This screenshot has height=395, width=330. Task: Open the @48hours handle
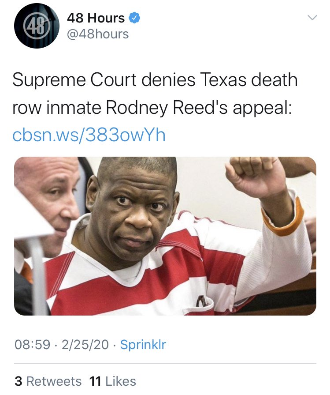pyautogui.click(x=98, y=34)
